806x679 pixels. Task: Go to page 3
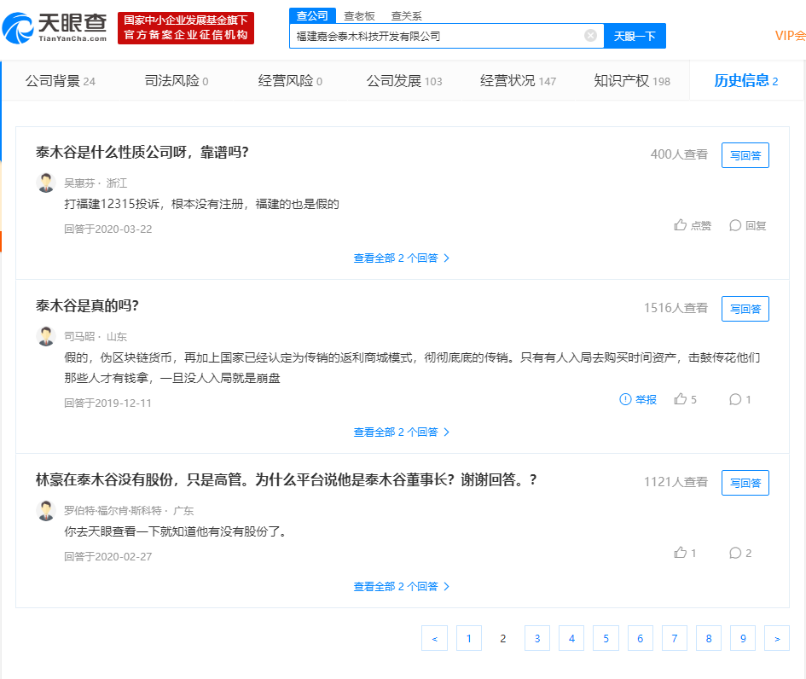(x=537, y=638)
